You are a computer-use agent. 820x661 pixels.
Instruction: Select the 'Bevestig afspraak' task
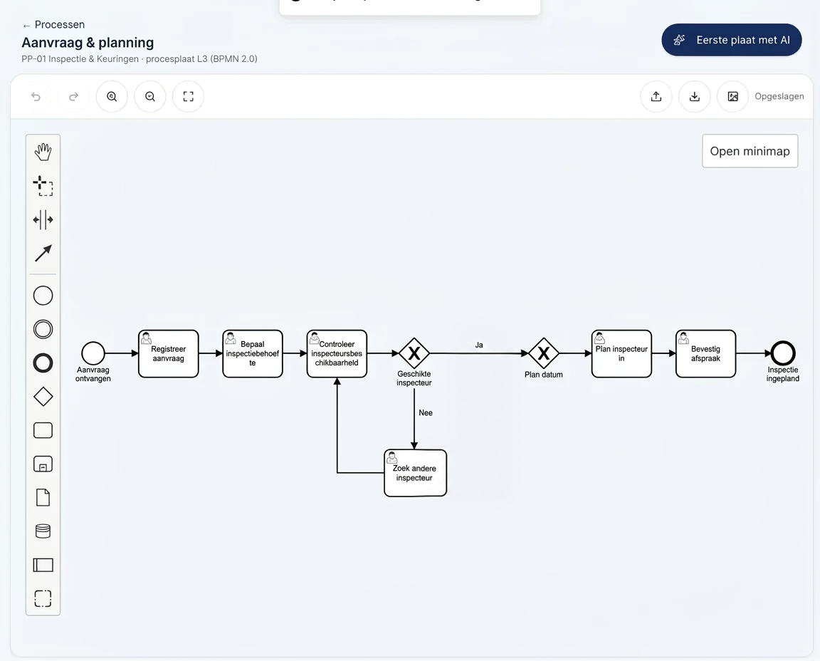(x=706, y=353)
